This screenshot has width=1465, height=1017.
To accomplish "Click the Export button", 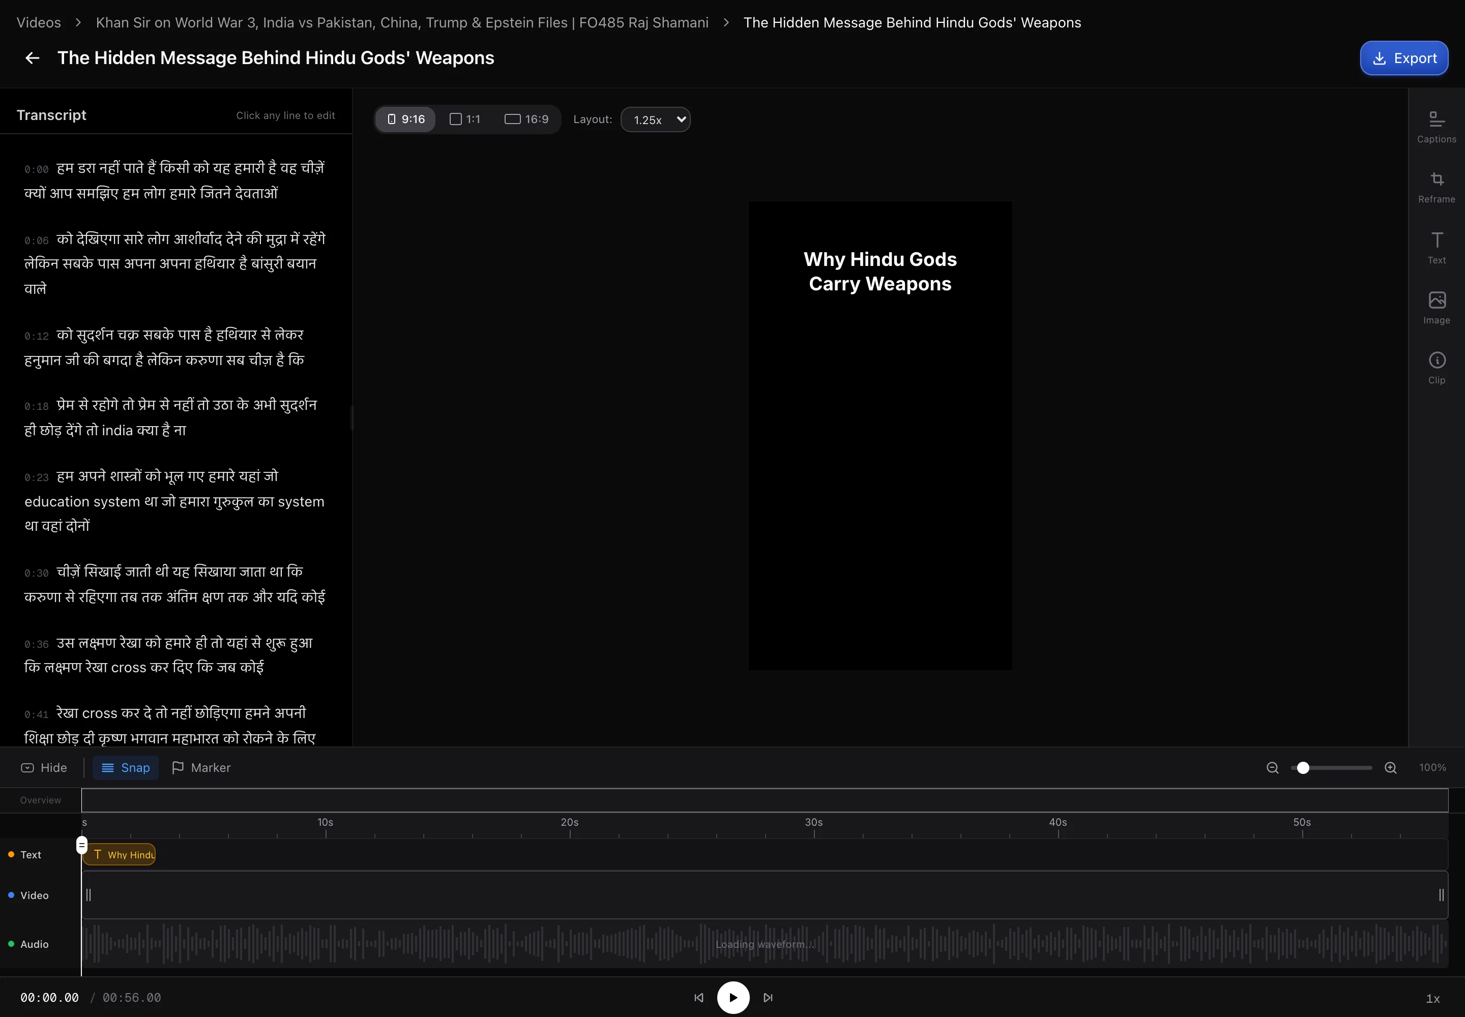I will (x=1404, y=58).
